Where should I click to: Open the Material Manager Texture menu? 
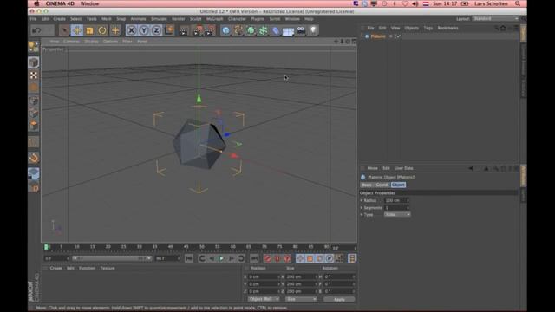pos(108,268)
